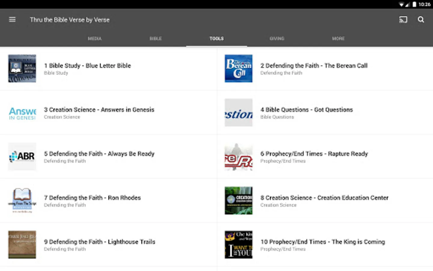This screenshot has height=271, width=433.
Task: Select '9 Defending the Faith - Lighthouse Trails'
Action: pyautogui.click(x=100, y=242)
